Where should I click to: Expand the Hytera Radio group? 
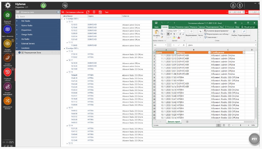pos(17,25)
